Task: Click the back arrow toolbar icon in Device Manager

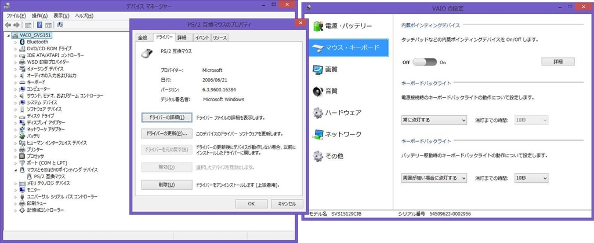Action: [8, 25]
